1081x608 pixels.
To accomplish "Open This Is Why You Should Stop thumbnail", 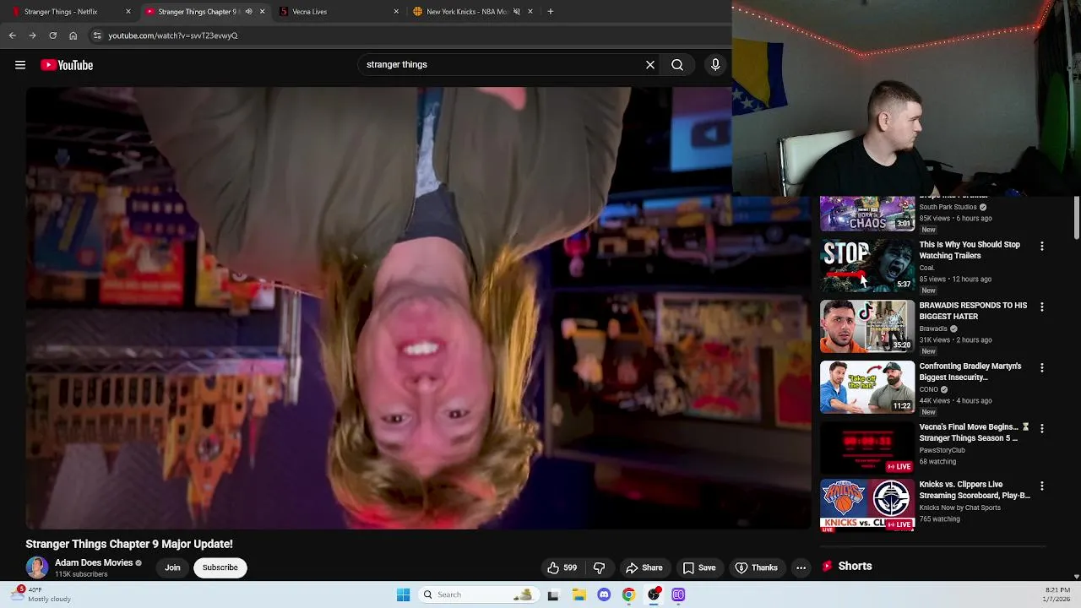I will (867, 265).
